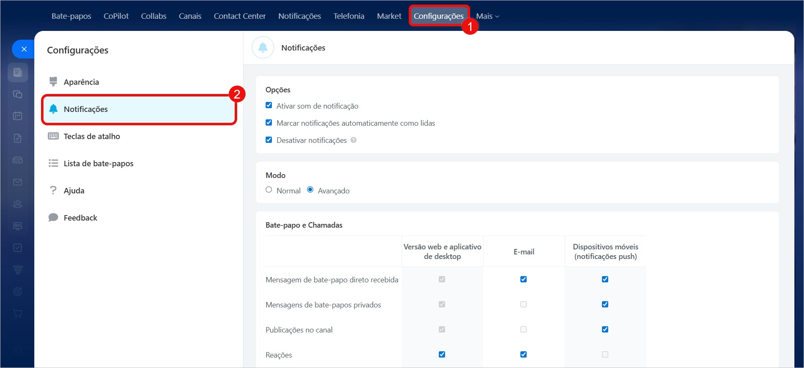
Task: Select the Avançado mode radio button
Action: [310, 190]
